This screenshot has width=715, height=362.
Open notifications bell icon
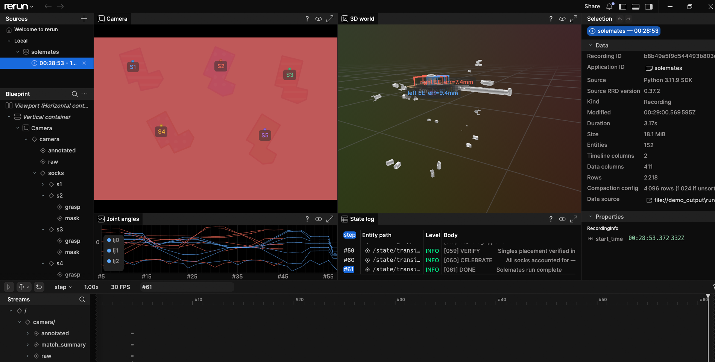[610, 6]
